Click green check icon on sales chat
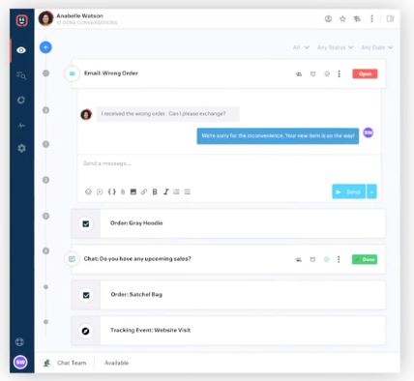The width and height of the screenshot is (414, 381). 327,259
